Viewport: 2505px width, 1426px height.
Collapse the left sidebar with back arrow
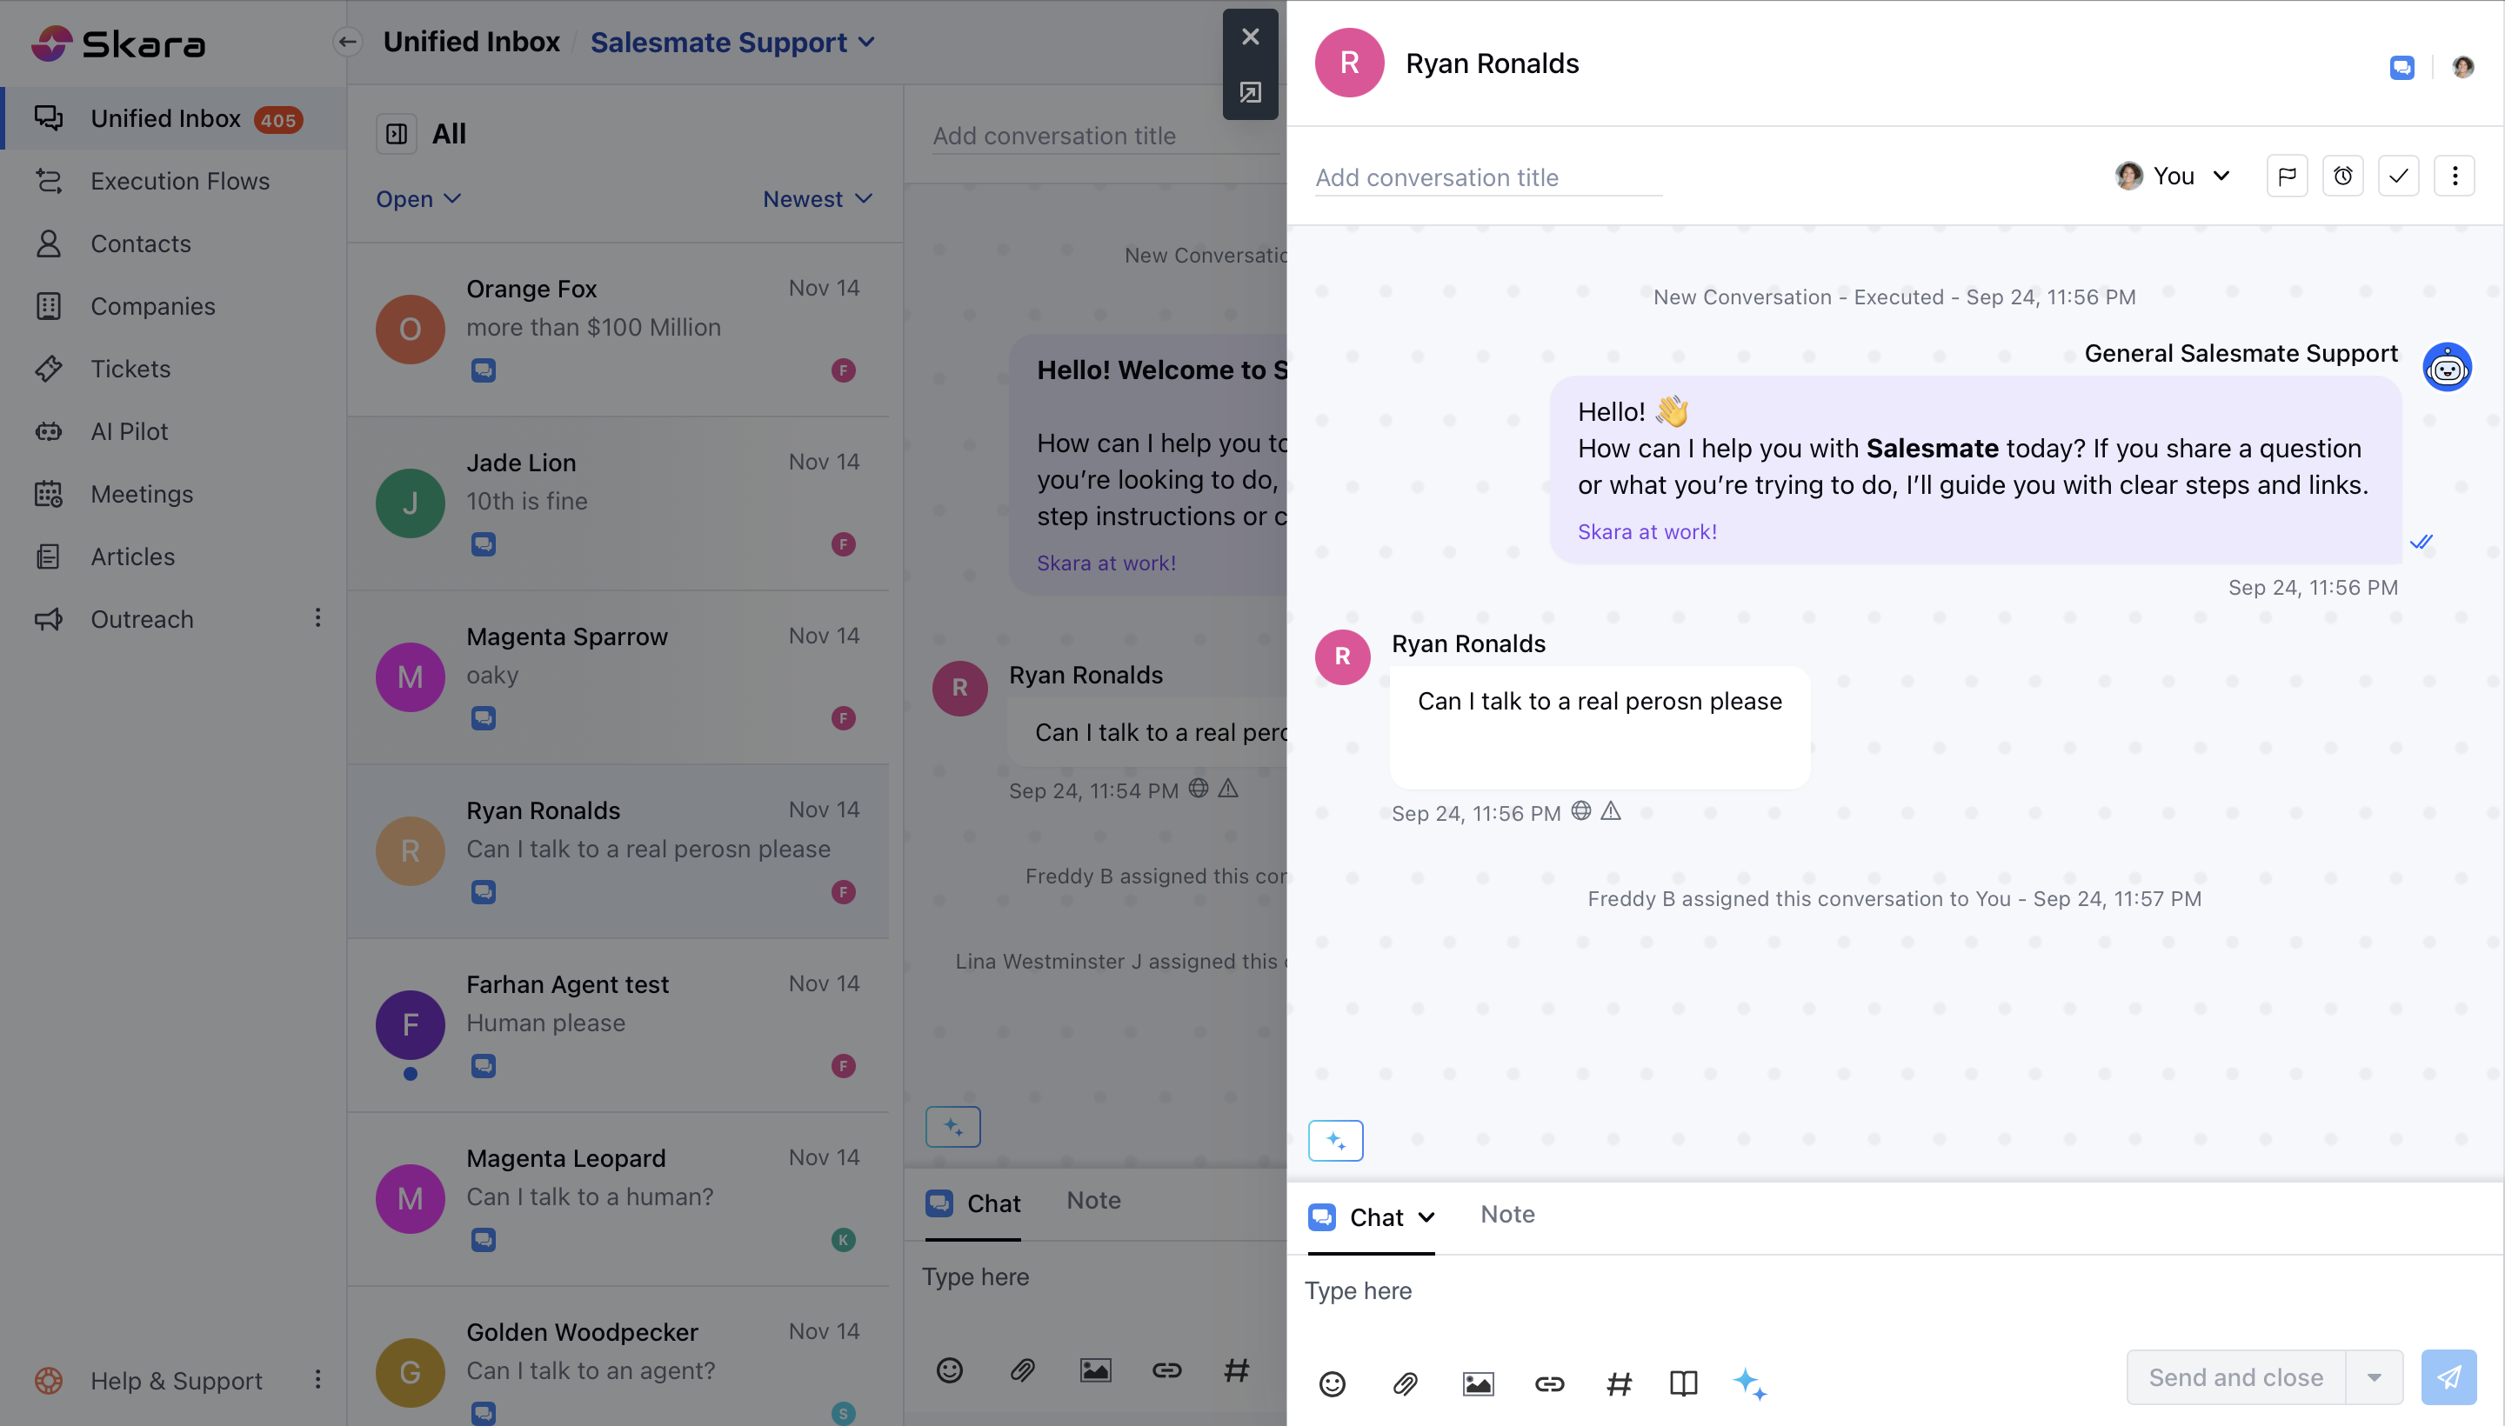347,42
